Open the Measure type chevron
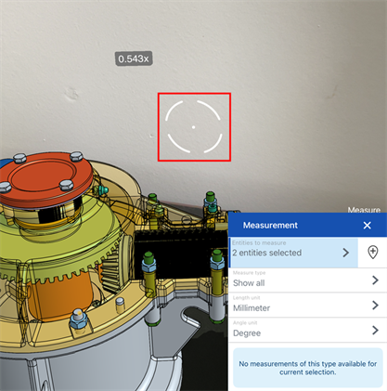Screen dimensions: 387x391 click(375, 280)
